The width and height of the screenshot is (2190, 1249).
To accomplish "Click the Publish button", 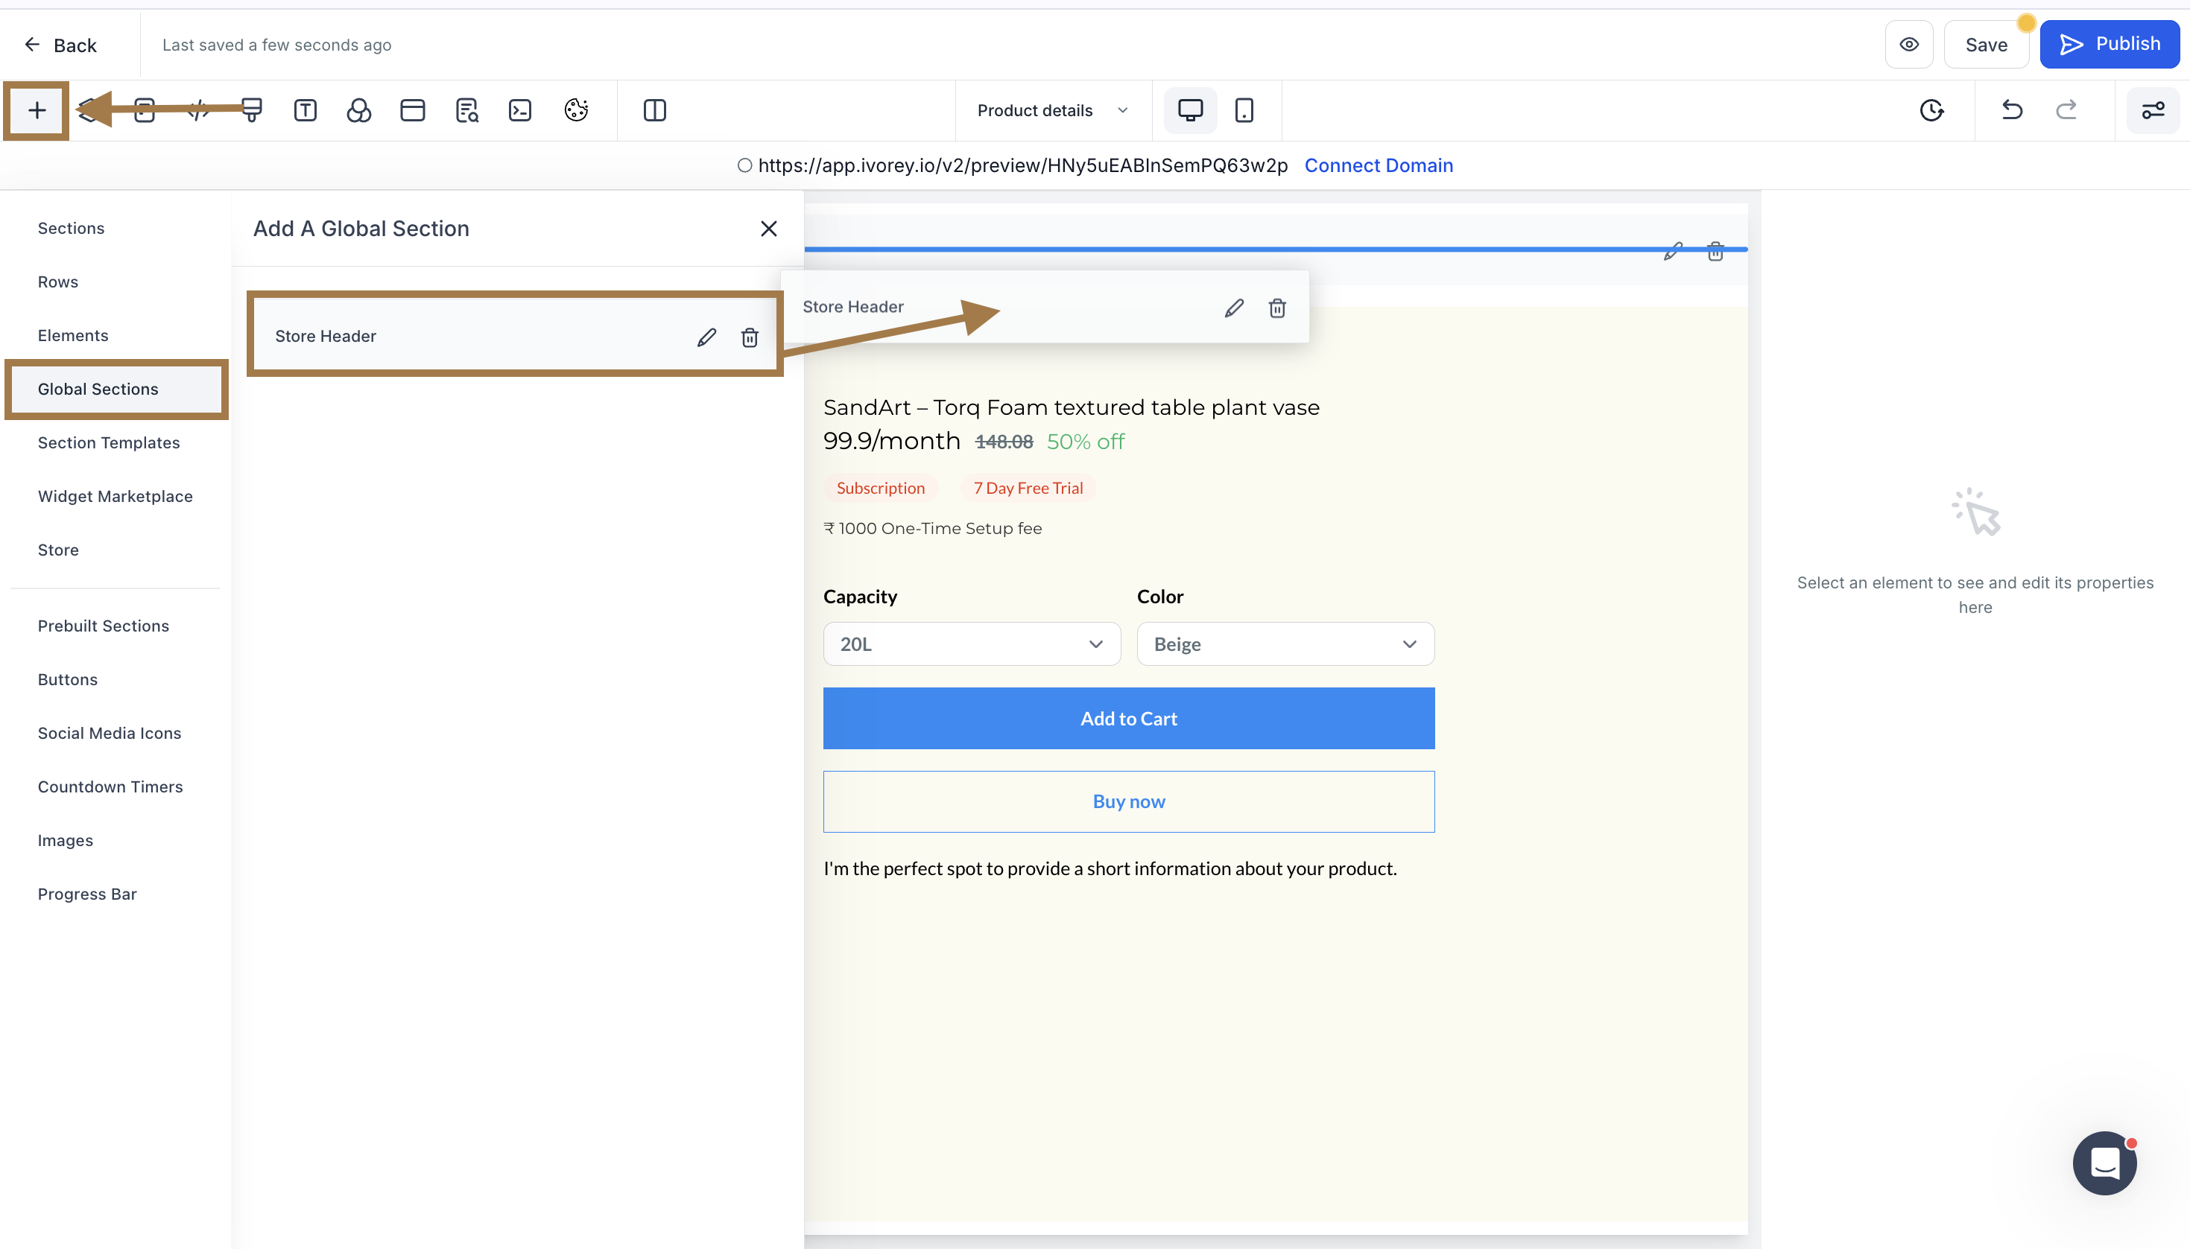I will pos(2110,45).
